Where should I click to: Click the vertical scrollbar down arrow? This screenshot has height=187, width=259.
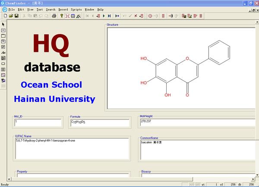tap(257, 175)
